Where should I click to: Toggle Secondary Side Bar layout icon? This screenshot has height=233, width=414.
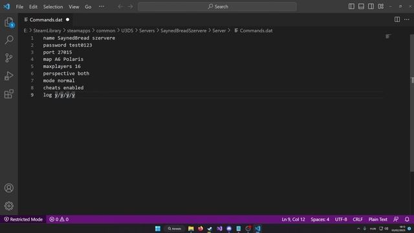[371, 6]
